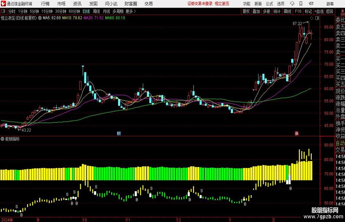Switch to 60分钟 chart period
This screenshot has height=222, width=345.
74,11
